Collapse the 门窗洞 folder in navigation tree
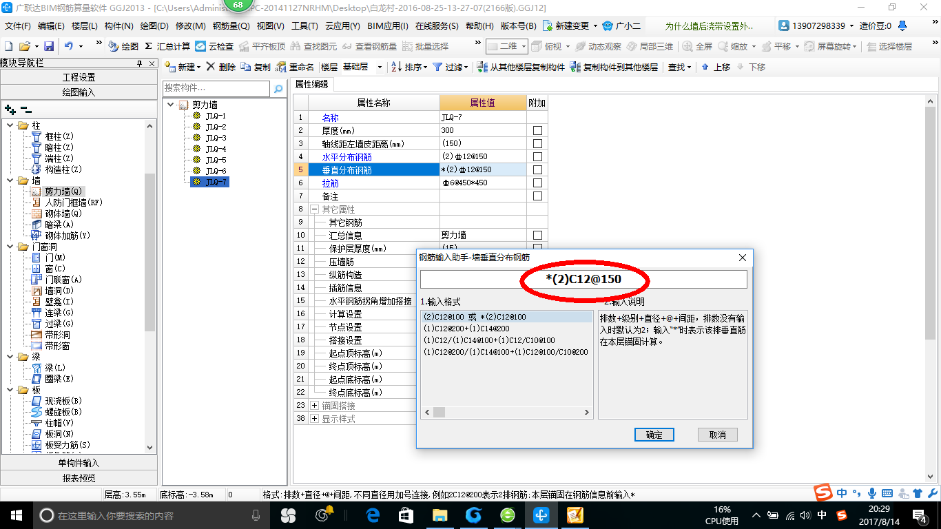The width and height of the screenshot is (941, 529). click(10, 247)
